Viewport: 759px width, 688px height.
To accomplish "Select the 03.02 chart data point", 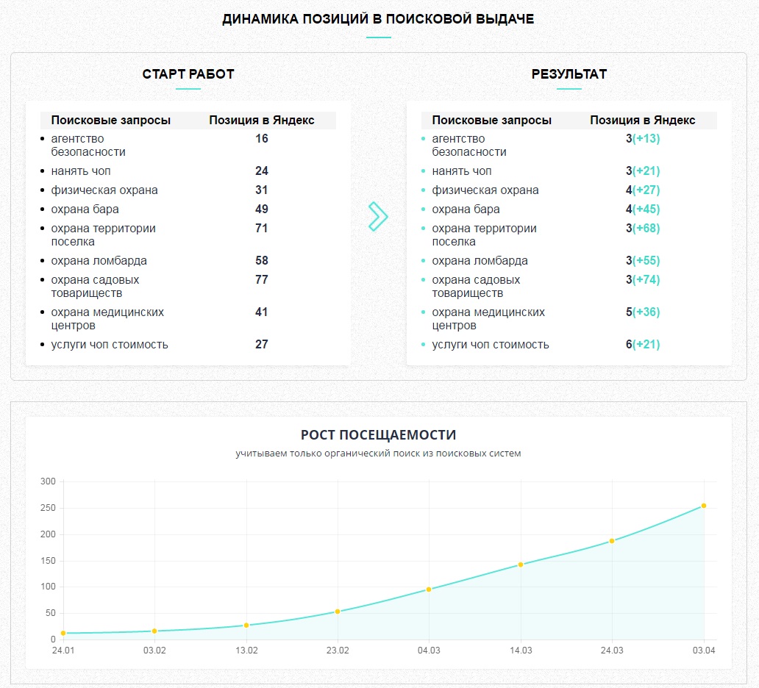I will pyautogui.click(x=154, y=631).
